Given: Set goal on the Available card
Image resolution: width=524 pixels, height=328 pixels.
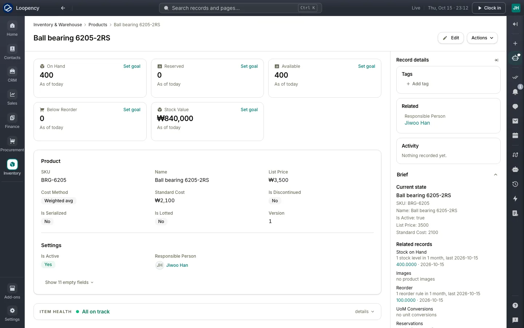Looking at the screenshot, I should tap(366, 66).
